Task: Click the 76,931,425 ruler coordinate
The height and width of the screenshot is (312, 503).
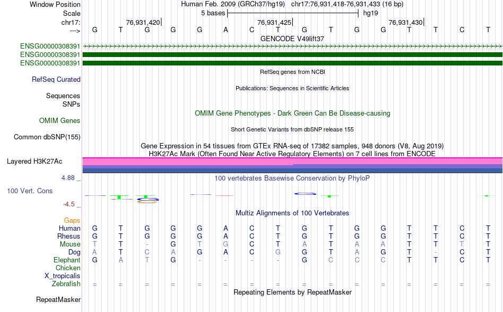Action: tap(274, 22)
